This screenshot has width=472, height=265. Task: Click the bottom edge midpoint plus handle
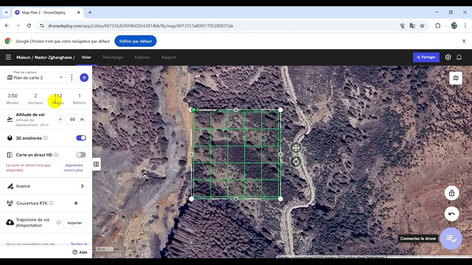[x=236, y=199]
